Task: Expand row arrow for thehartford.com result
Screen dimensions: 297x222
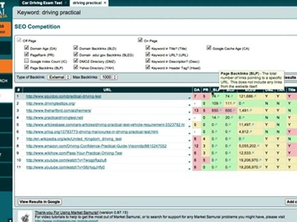Action: pos(189,112)
